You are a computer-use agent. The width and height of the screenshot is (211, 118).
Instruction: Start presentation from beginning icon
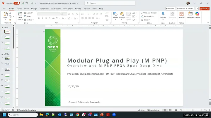[32, 3]
